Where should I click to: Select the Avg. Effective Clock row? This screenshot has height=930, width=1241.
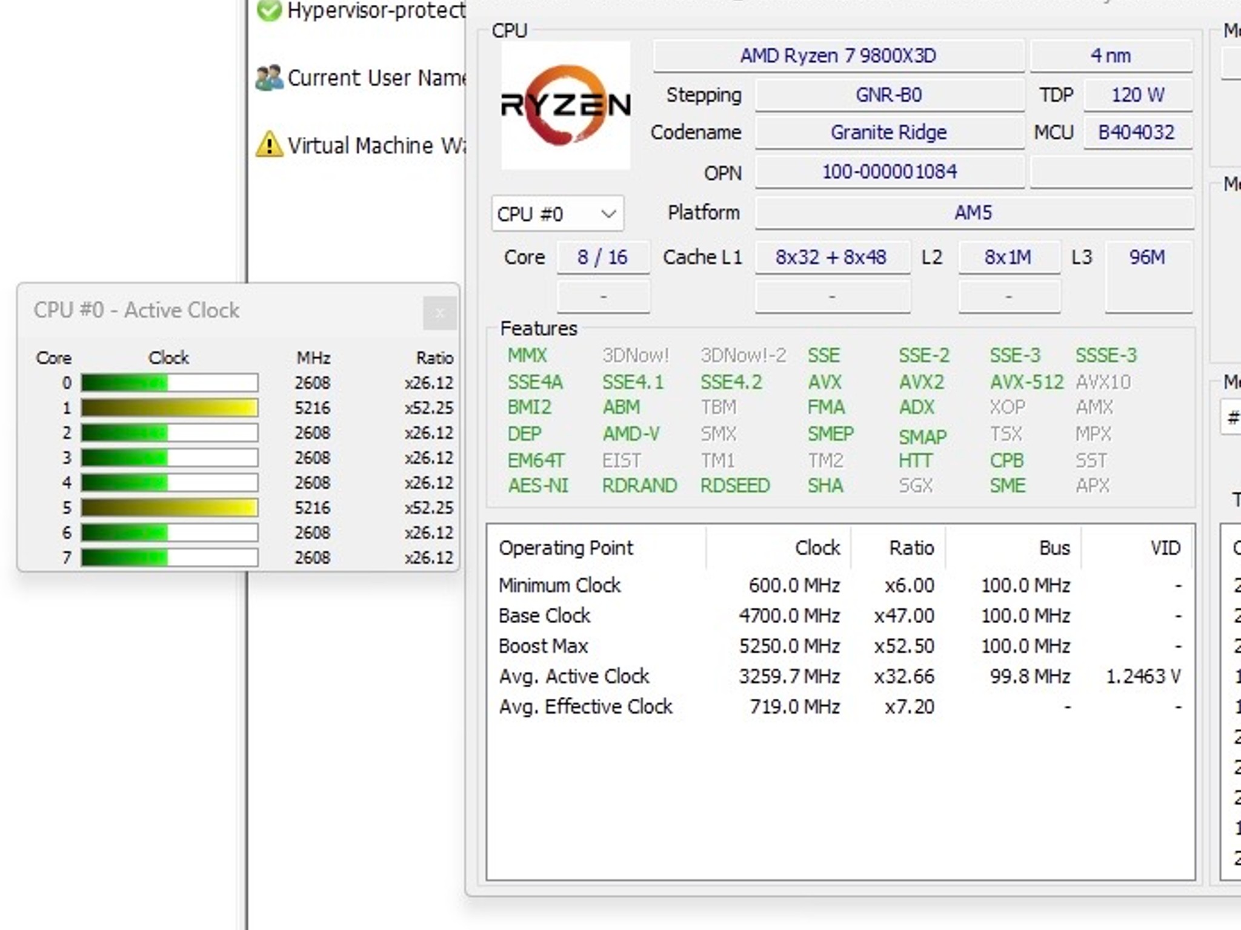(840, 707)
